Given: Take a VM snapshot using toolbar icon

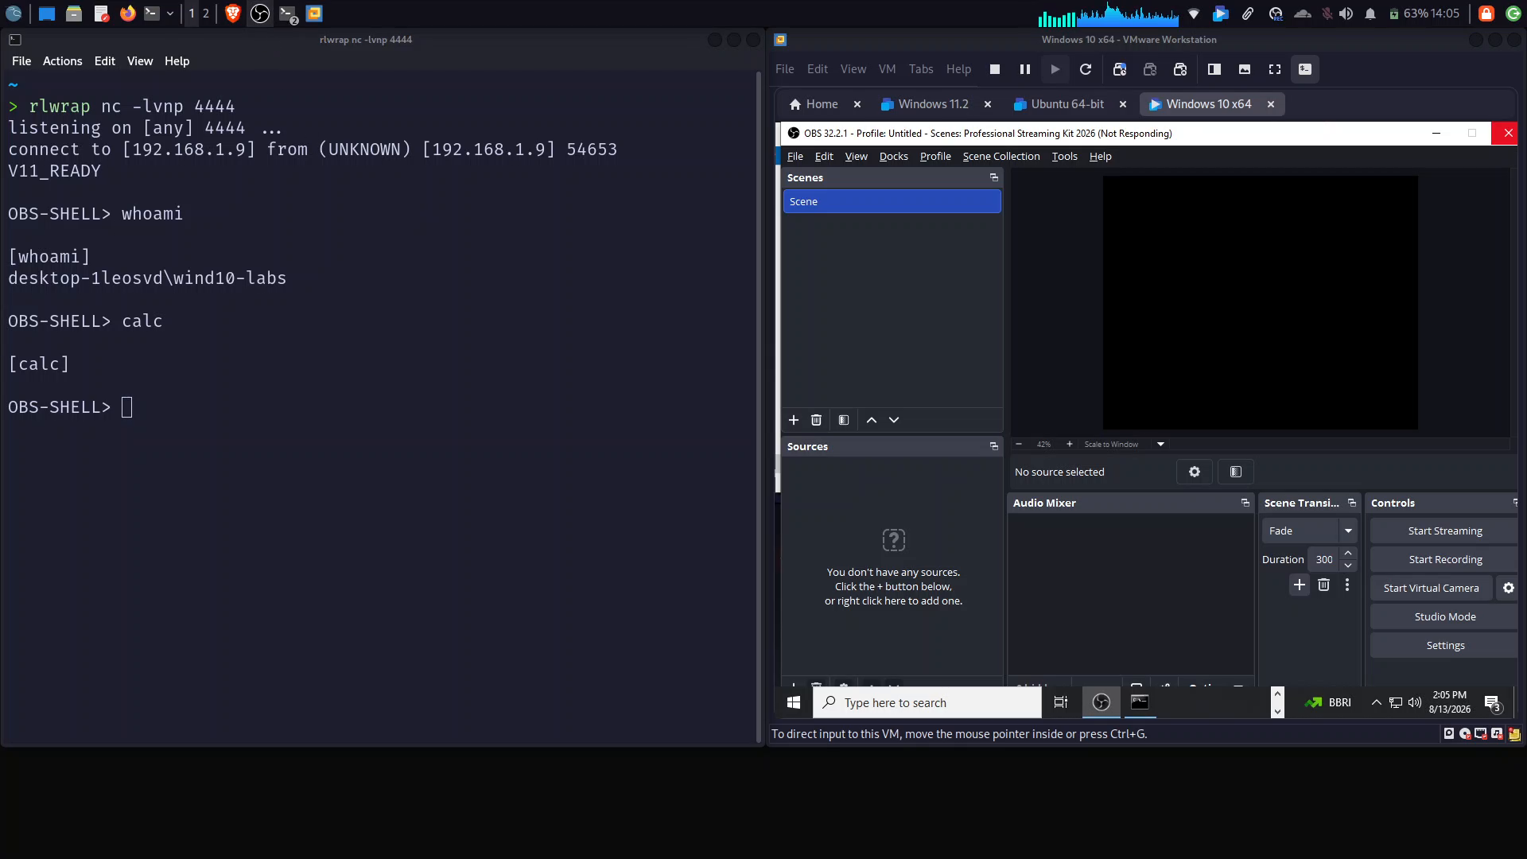Looking at the screenshot, I should 1120,69.
